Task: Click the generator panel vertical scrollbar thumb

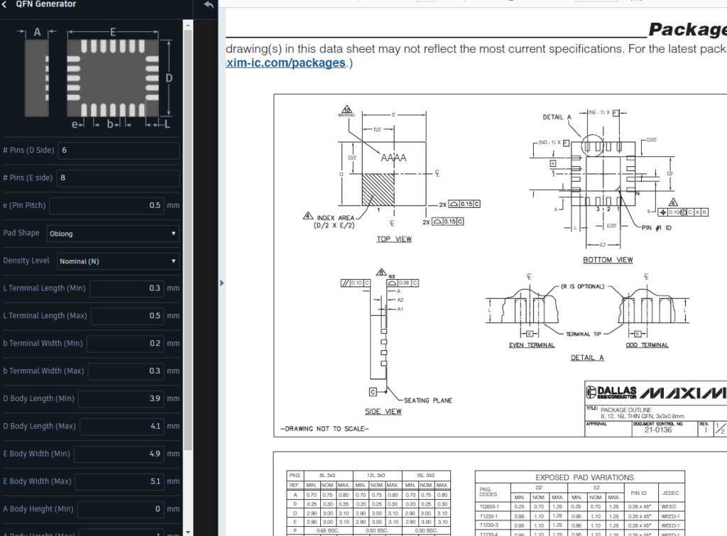Action: click(187, 240)
